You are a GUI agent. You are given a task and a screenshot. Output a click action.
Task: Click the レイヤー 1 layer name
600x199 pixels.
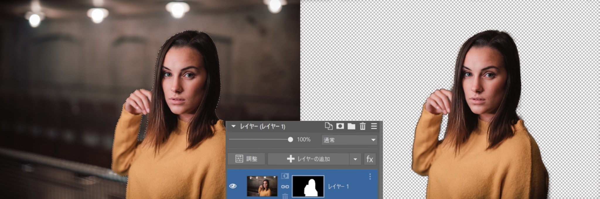pyautogui.click(x=338, y=186)
